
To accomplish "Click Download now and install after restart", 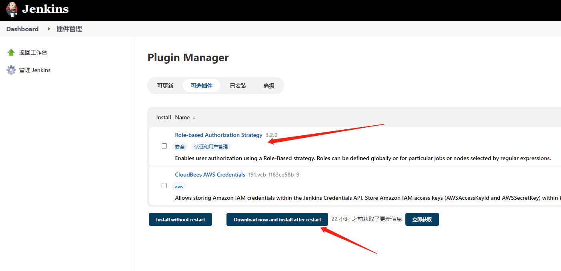I will tap(277, 219).
